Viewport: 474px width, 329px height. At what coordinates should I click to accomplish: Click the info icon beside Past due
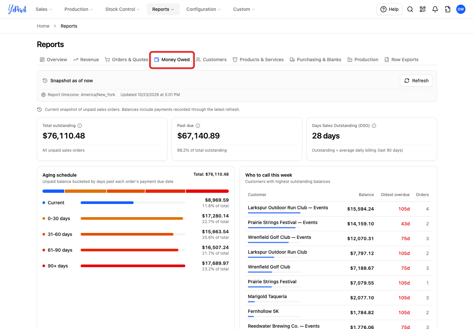coord(198,126)
